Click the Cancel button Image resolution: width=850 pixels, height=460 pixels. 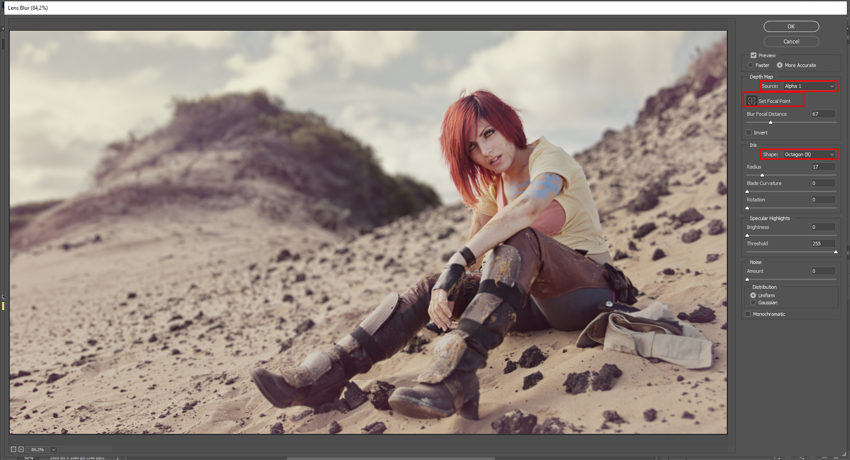click(x=791, y=42)
